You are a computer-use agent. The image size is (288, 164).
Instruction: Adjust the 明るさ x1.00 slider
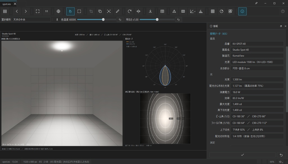pos(157,20)
